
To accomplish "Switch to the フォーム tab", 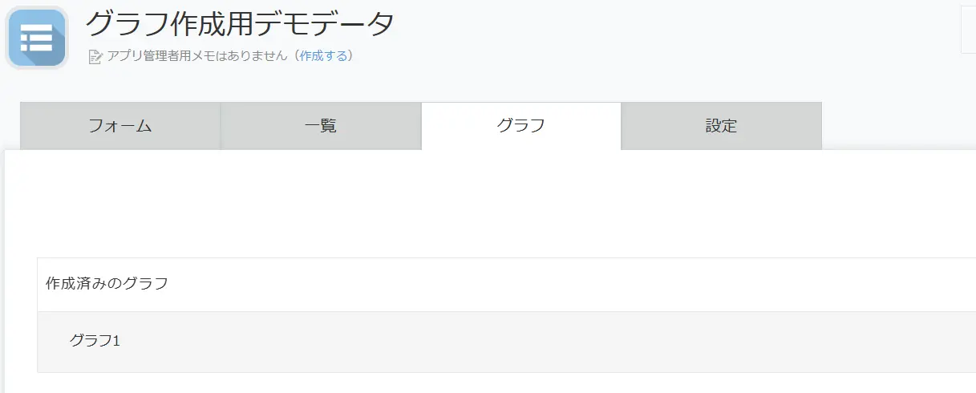I will [x=120, y=126].
